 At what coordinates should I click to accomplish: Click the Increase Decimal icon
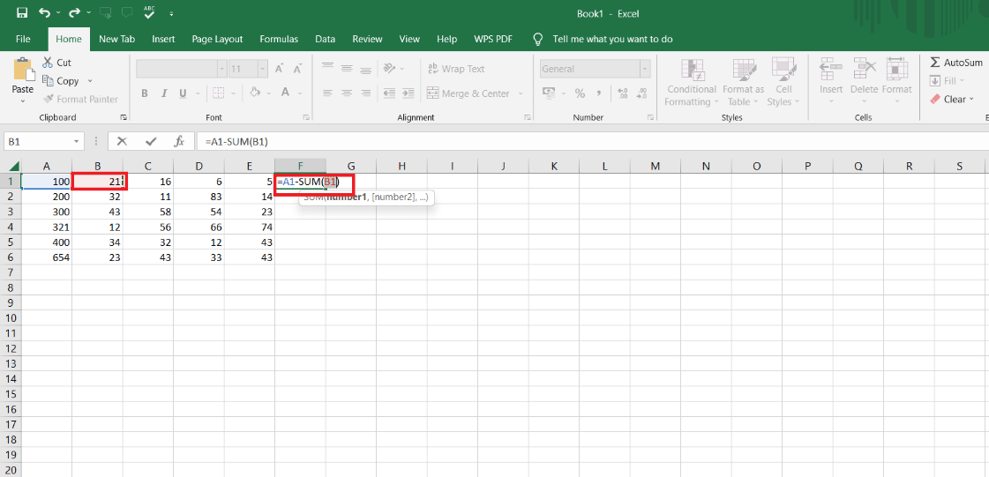[623, 93]
